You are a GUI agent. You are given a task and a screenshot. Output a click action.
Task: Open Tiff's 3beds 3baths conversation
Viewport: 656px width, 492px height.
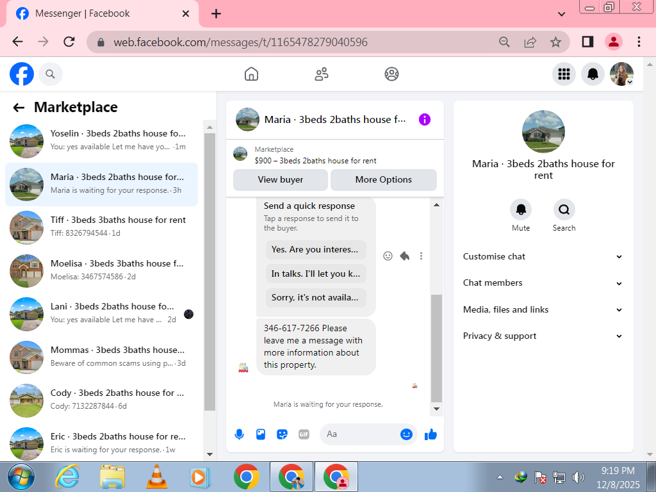(x=101, y=227)
